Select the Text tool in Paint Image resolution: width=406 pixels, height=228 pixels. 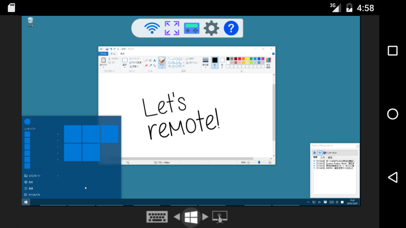click(x=154, y=60)
